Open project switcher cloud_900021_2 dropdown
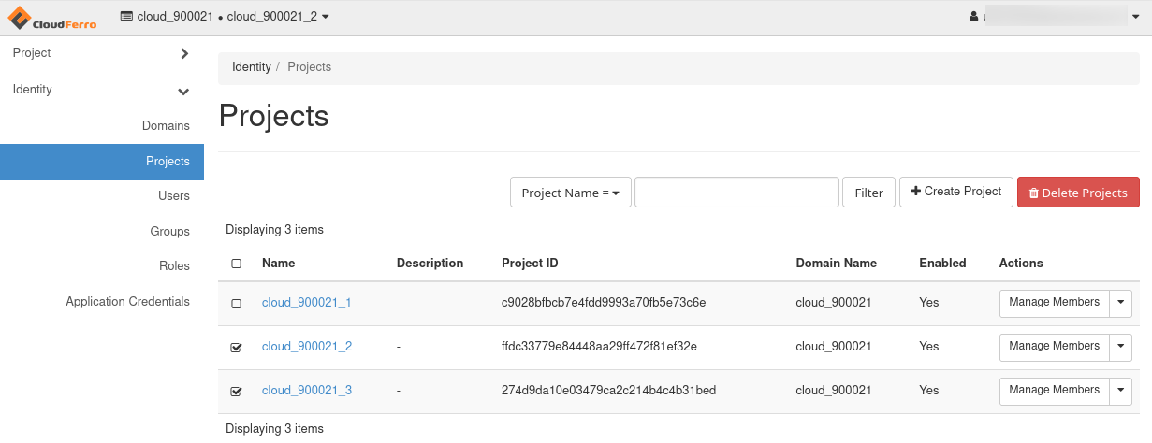The image size is (1152, 443). (x=225, y=17)
